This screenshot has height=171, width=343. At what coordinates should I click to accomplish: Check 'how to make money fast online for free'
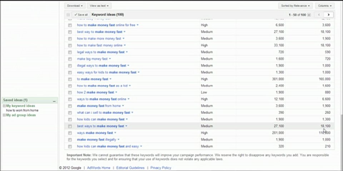(x=70, y=25)
